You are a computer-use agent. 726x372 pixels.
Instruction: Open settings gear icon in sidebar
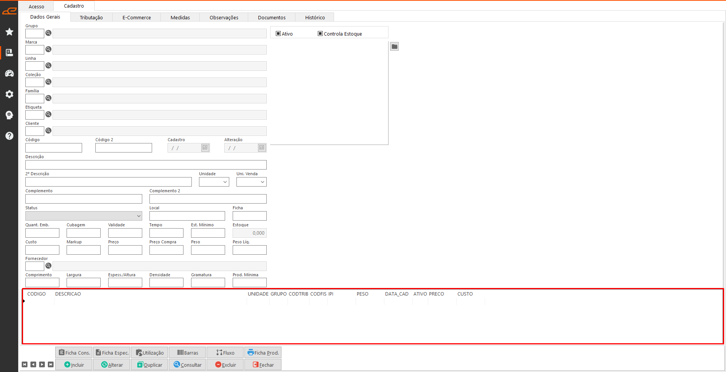tap(9, 94)
